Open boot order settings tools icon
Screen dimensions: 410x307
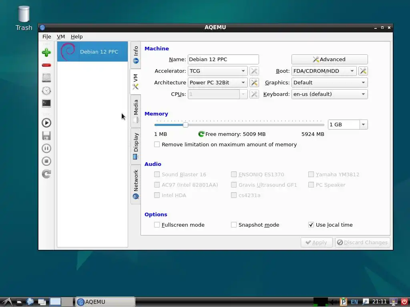coord(363,71)
